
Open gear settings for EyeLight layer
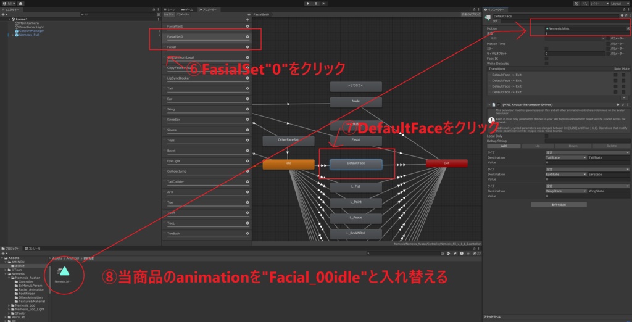click(247, 161)
